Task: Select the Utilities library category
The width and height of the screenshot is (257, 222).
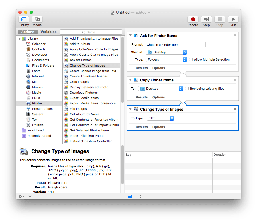Action: pos(38,125)
